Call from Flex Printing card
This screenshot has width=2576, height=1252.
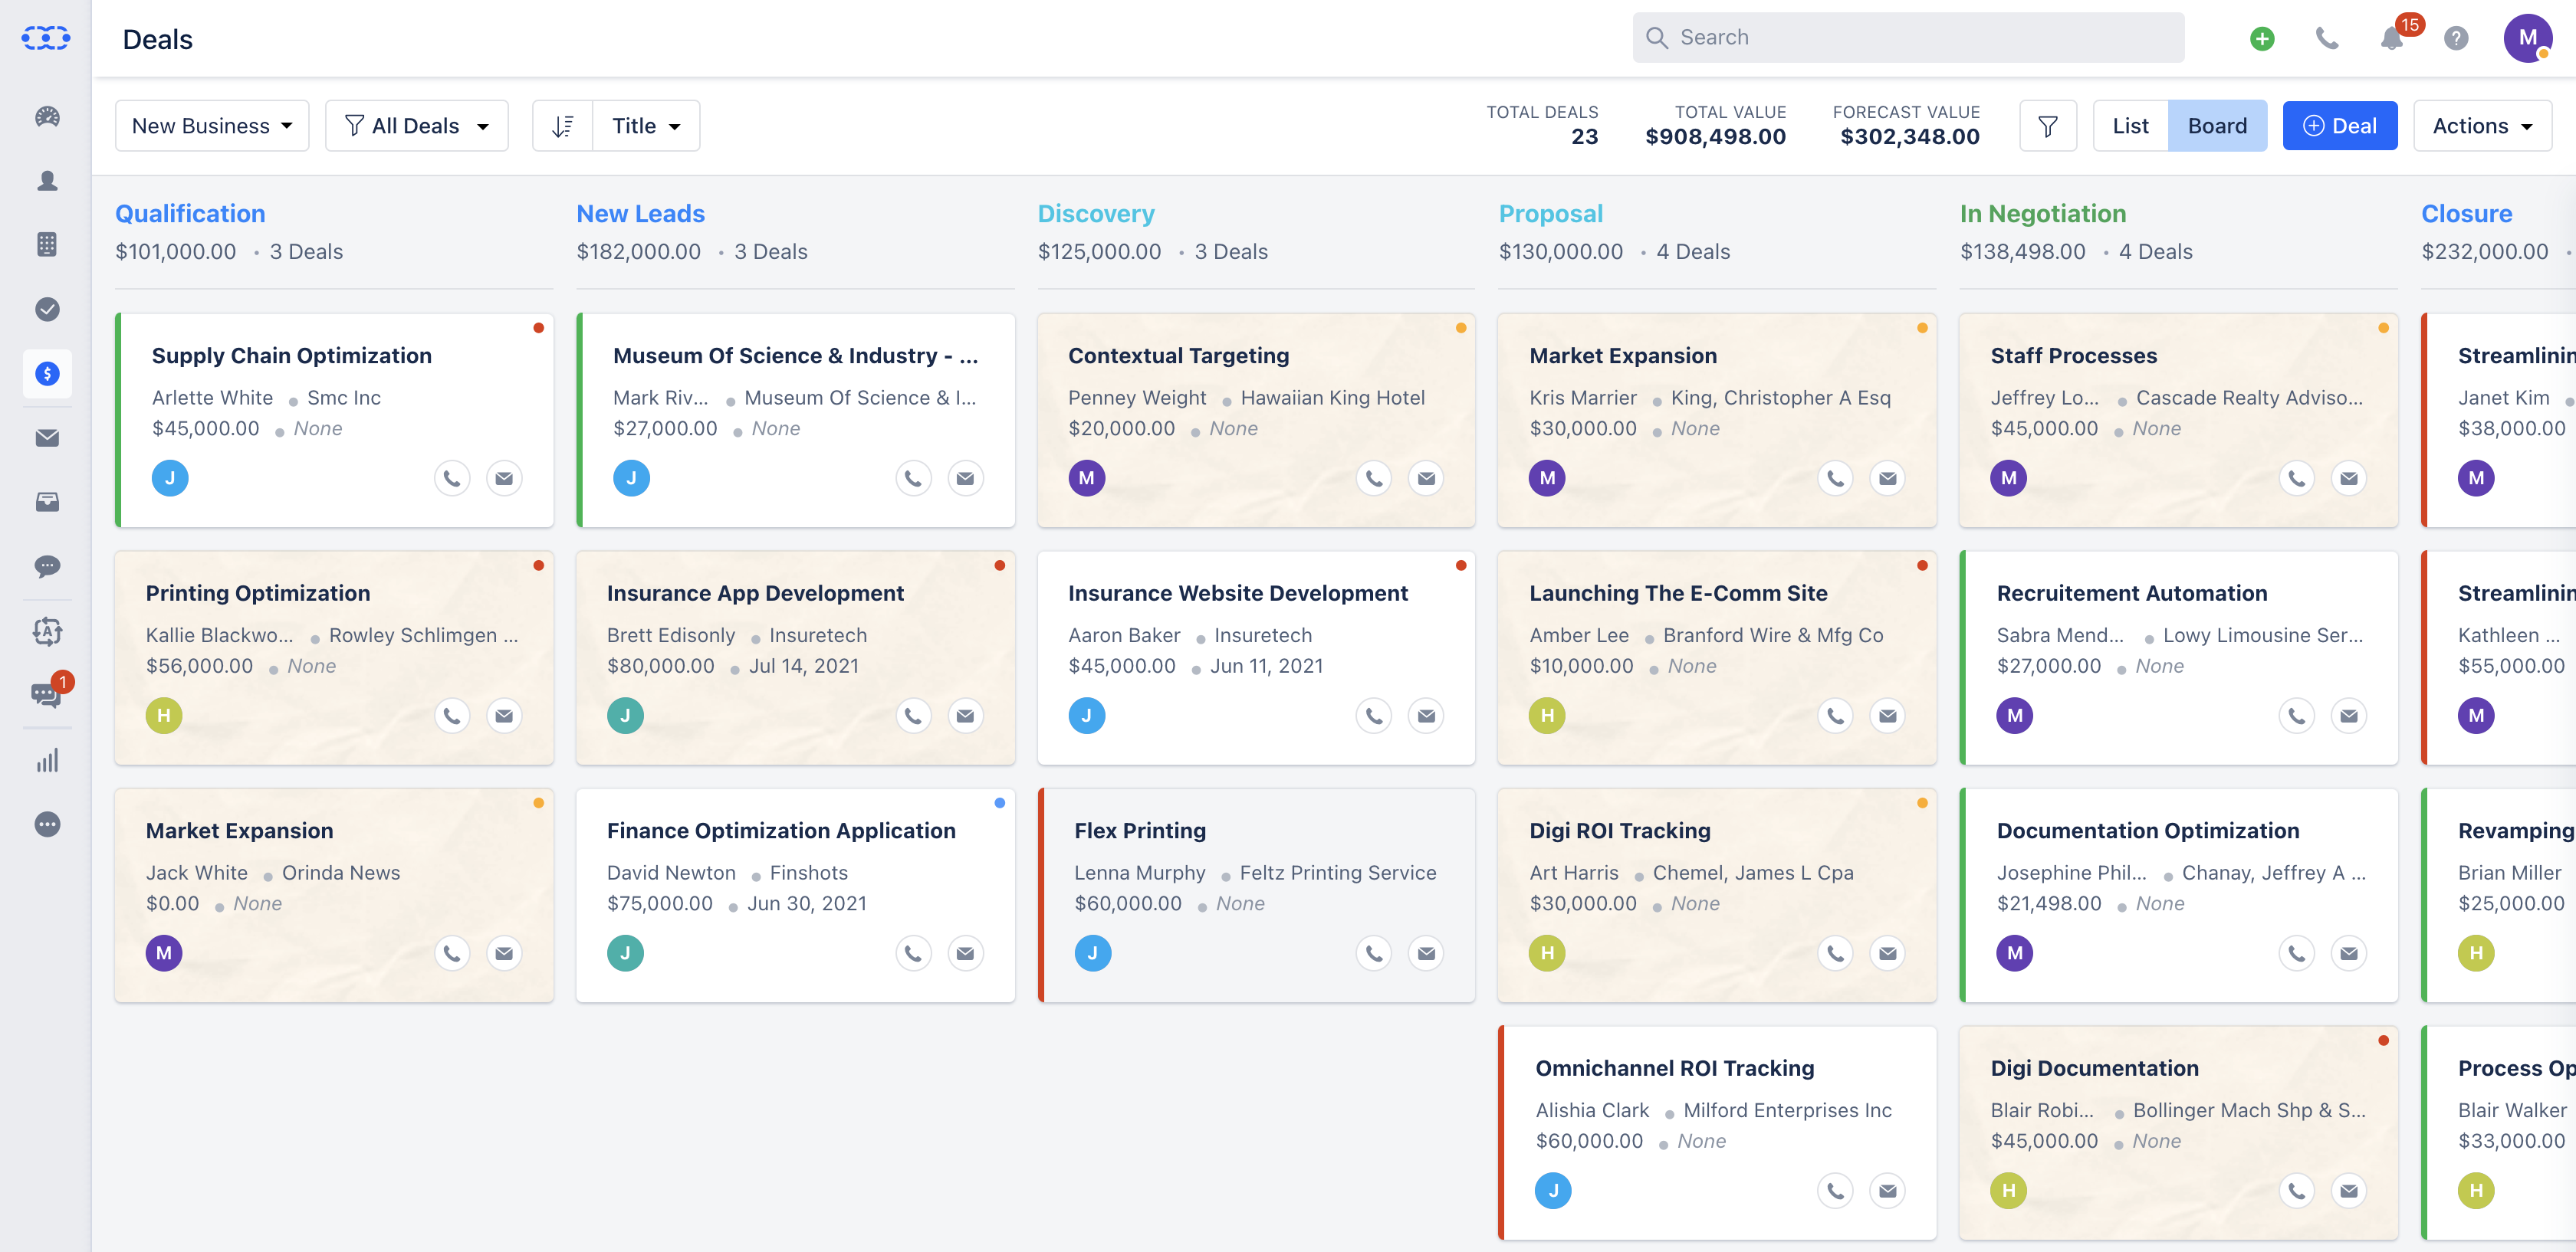coord(1374,954)
